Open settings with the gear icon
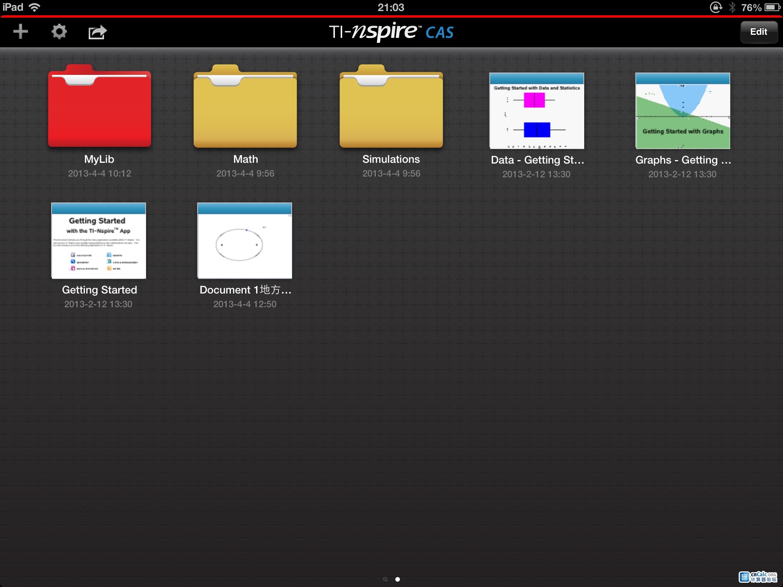The image size is (783, 587). pos(59,31)
